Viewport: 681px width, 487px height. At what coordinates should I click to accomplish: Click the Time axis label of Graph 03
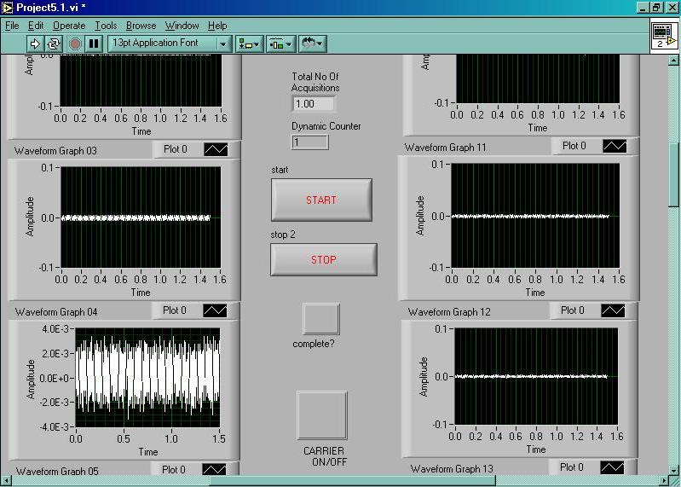141,293
